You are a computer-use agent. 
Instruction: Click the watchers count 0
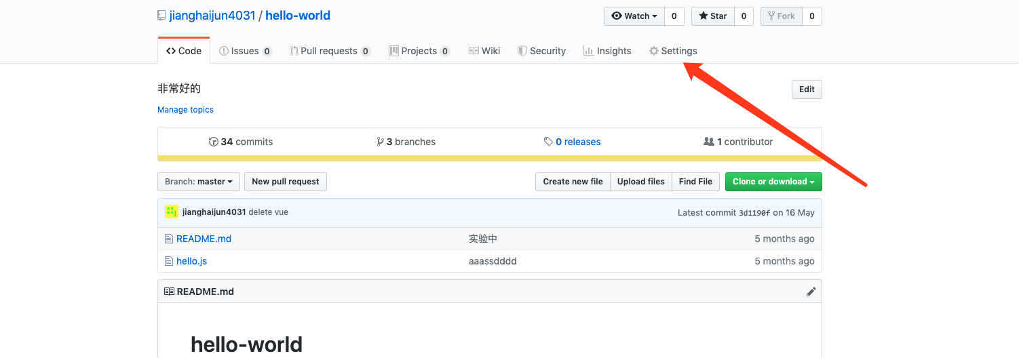674,16
